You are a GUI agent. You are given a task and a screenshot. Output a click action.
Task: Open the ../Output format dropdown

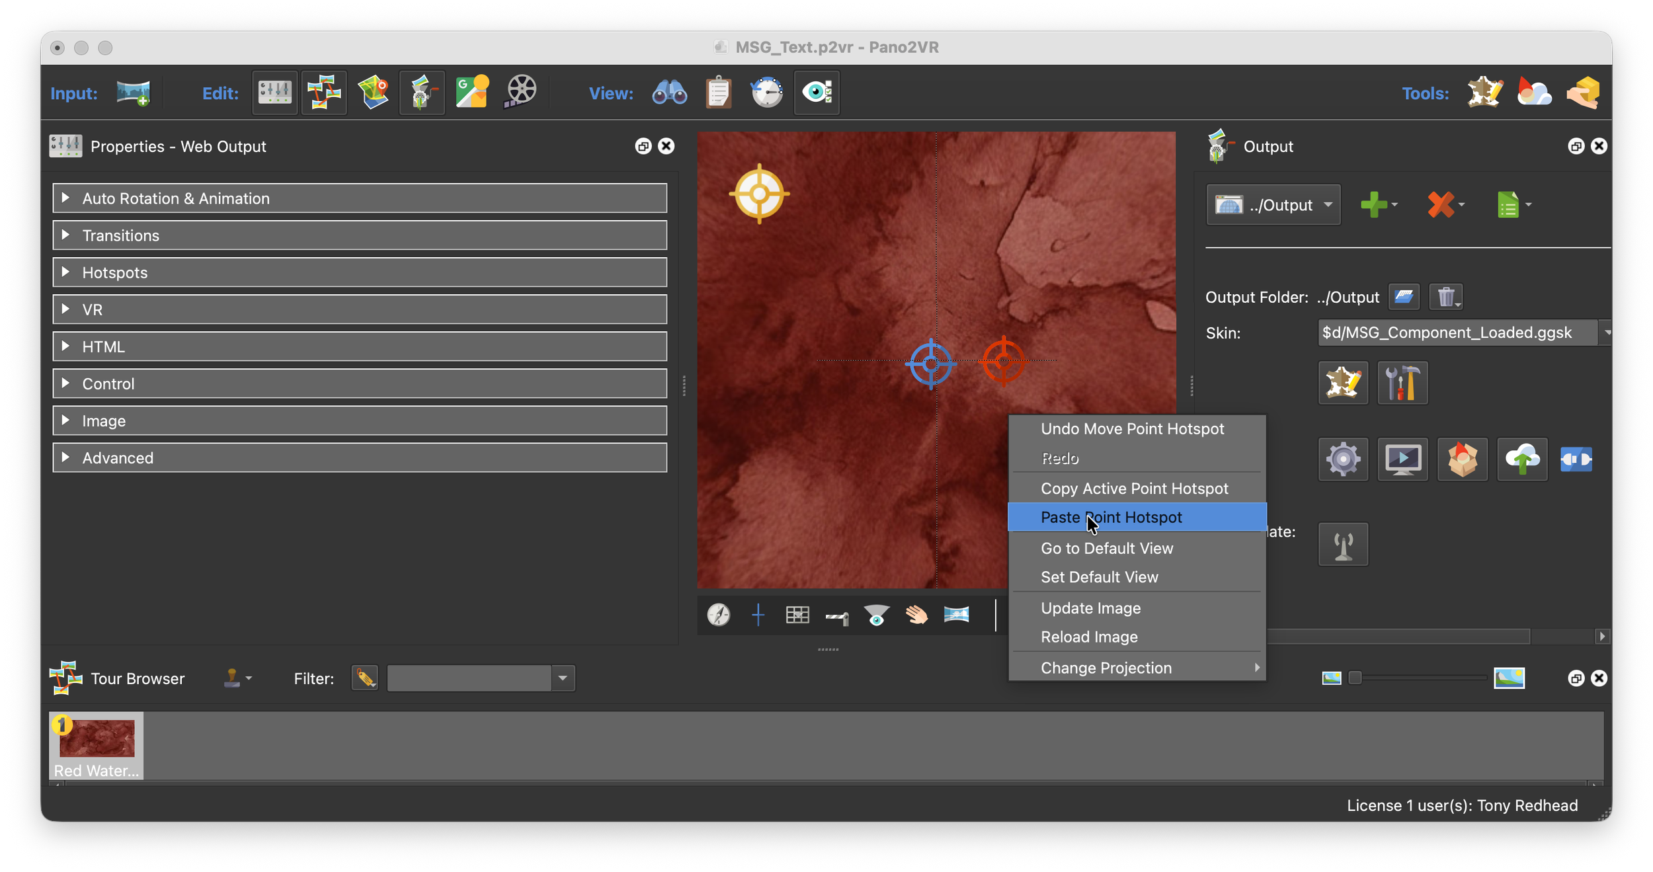pyautogui.click(x=1273, y=205)
